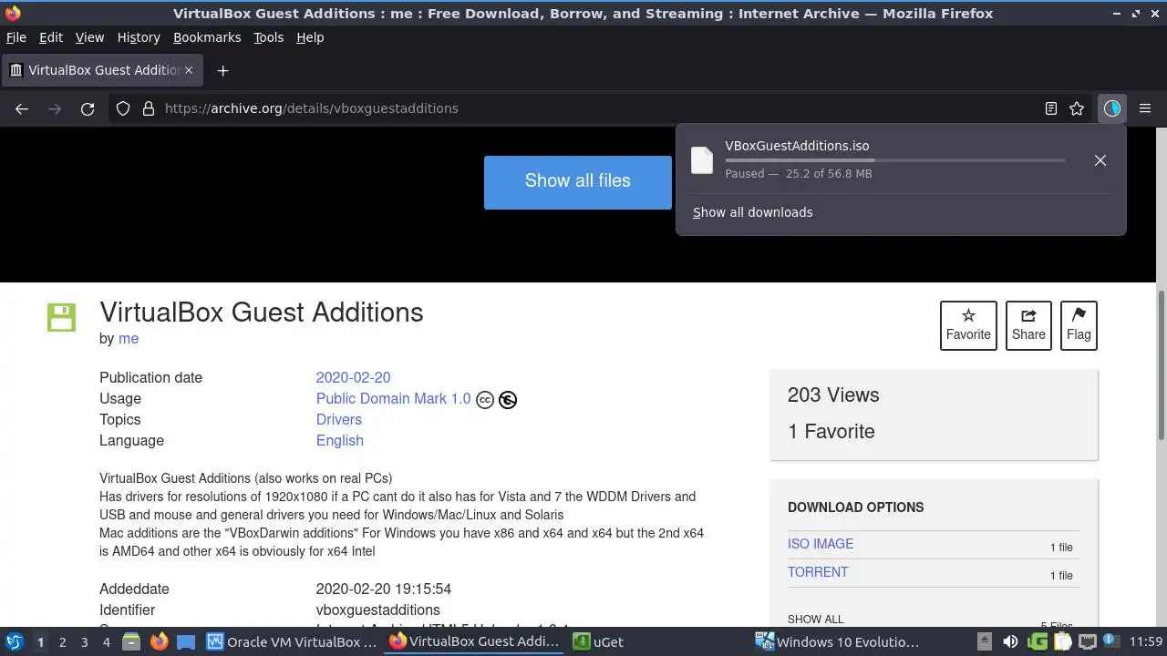Switch to Windows 10 Evolution taskbar window
This screenshot has height=656, width=1167.
838,642
